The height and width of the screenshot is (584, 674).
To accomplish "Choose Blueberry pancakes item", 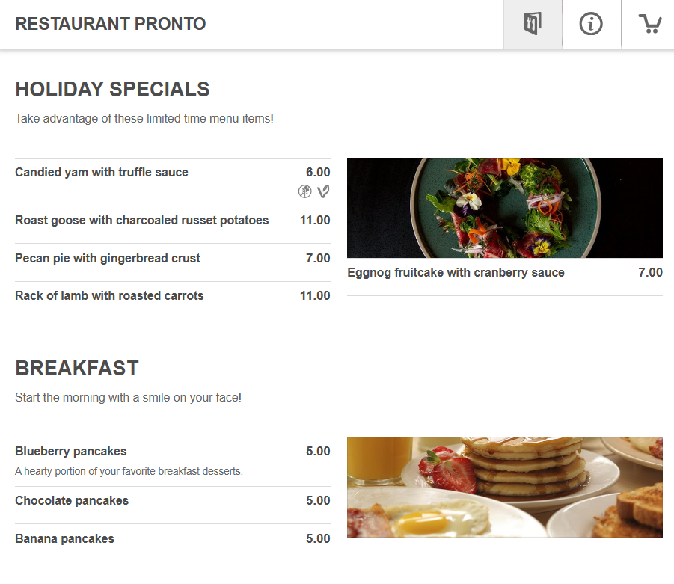I will click(x=71, y=452).
